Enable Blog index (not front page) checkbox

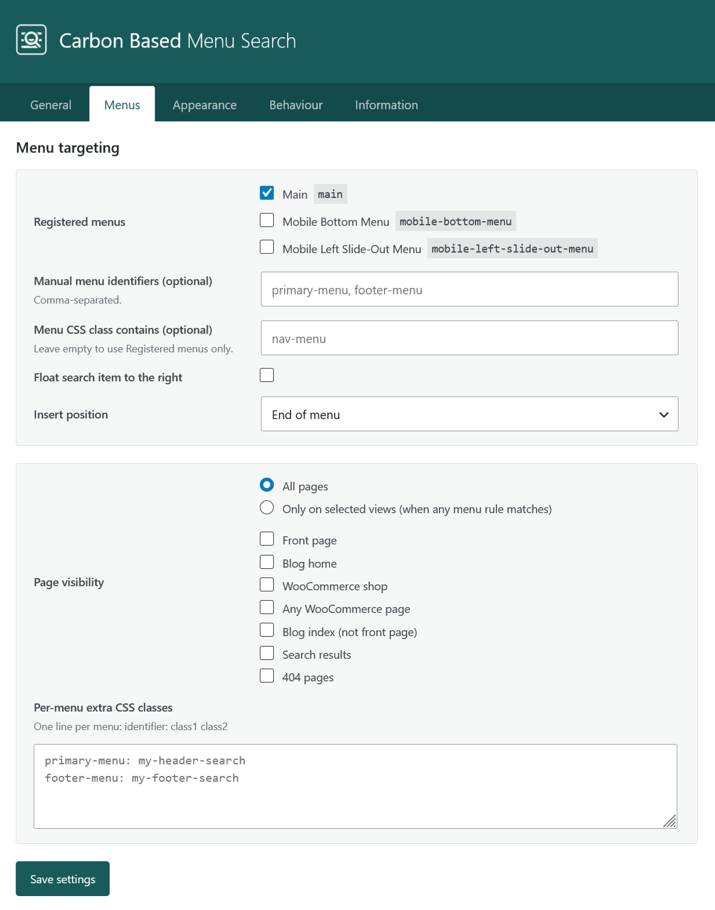coord(267,630)
